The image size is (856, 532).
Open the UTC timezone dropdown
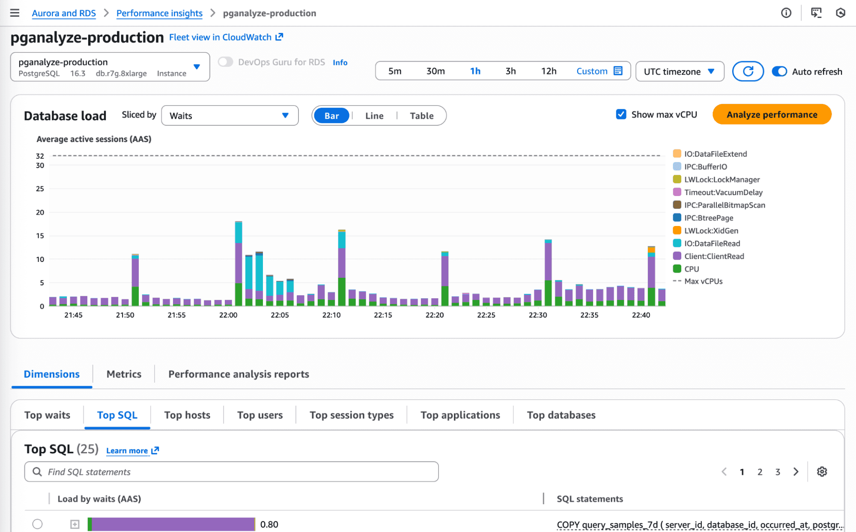click(x=679, y=71)
